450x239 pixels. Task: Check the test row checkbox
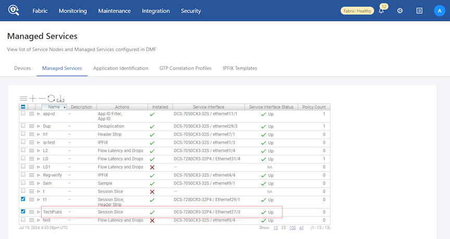pyautogui.click(x=23, y=220)
